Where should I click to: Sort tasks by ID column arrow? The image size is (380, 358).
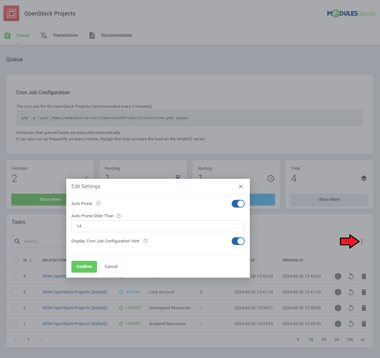point(30,260)
